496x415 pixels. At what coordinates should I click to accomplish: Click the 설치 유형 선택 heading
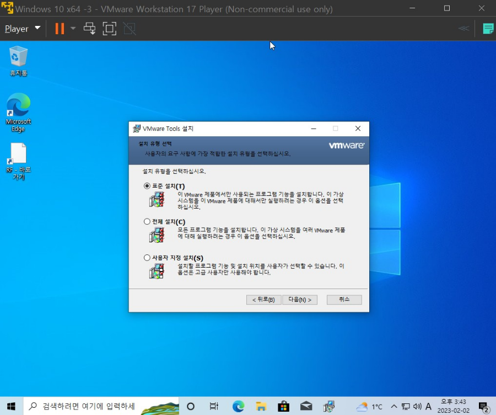tap(155, 144)
